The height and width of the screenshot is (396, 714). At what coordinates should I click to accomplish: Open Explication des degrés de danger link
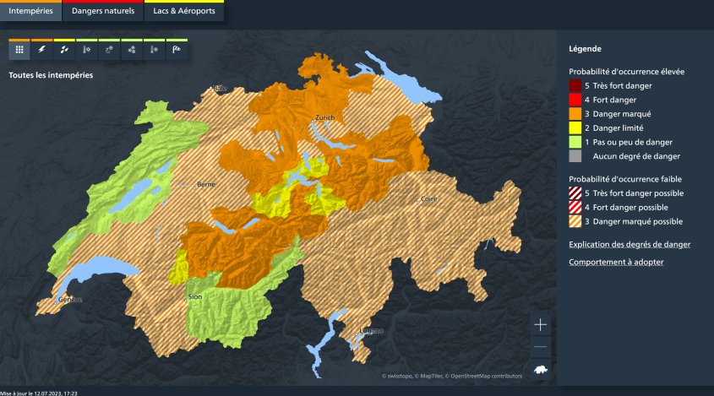(630, 244)
